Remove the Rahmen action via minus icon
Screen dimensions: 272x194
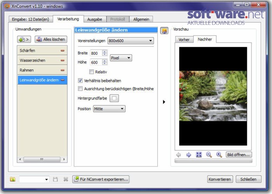coord(63,70)
